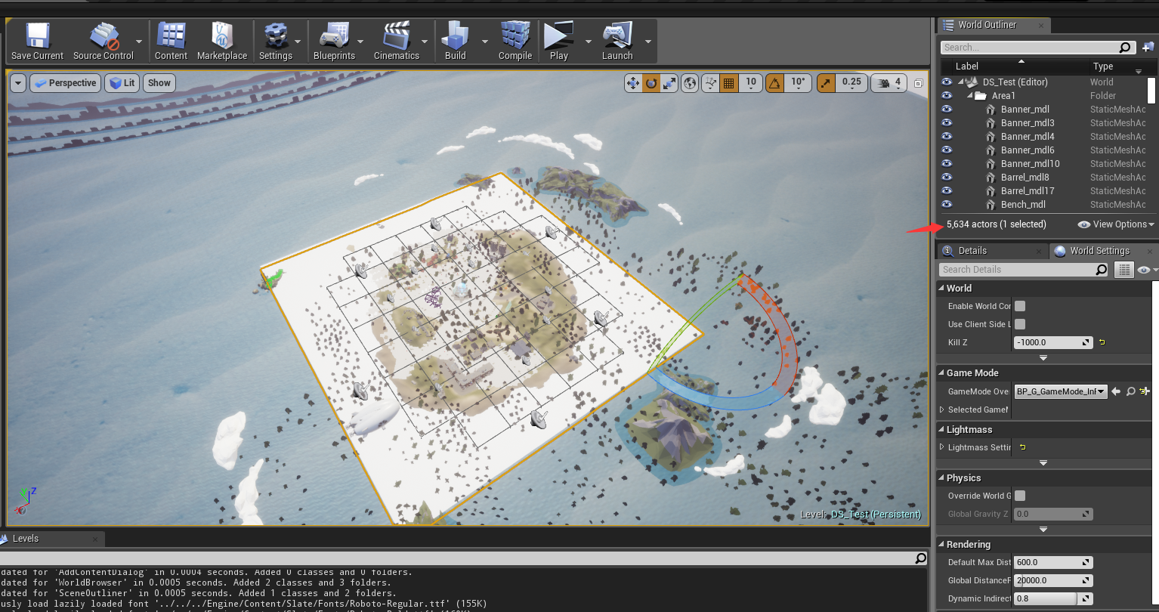Open the property matrix grid icon
The image size is (1159, 612).
point(1124,270)
